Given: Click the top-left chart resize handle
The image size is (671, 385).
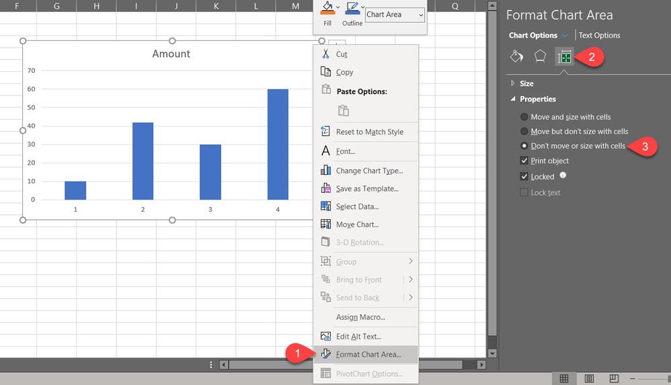Looking at the screenshot, I should coord(23,41).
